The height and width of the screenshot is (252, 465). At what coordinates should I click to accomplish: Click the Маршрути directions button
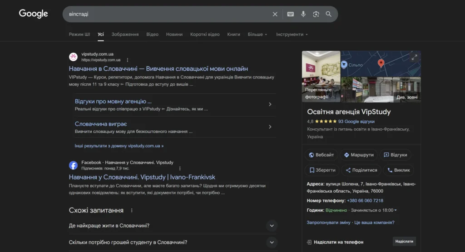click(359, 155)
